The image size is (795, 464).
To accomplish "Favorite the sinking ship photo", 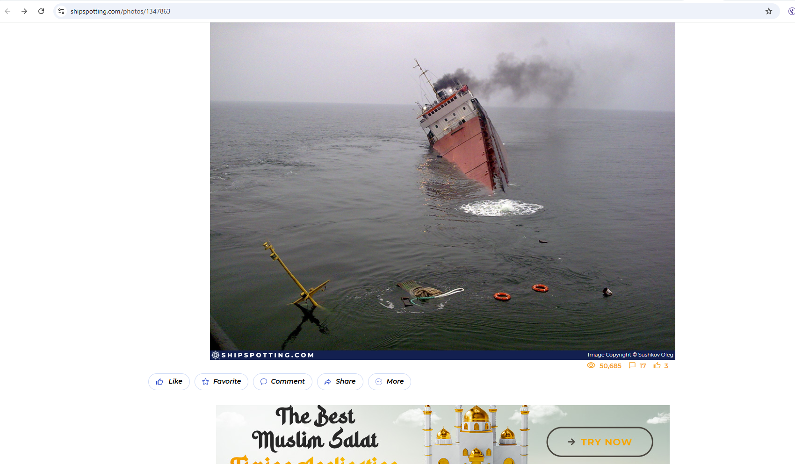I will click(221, 381).
